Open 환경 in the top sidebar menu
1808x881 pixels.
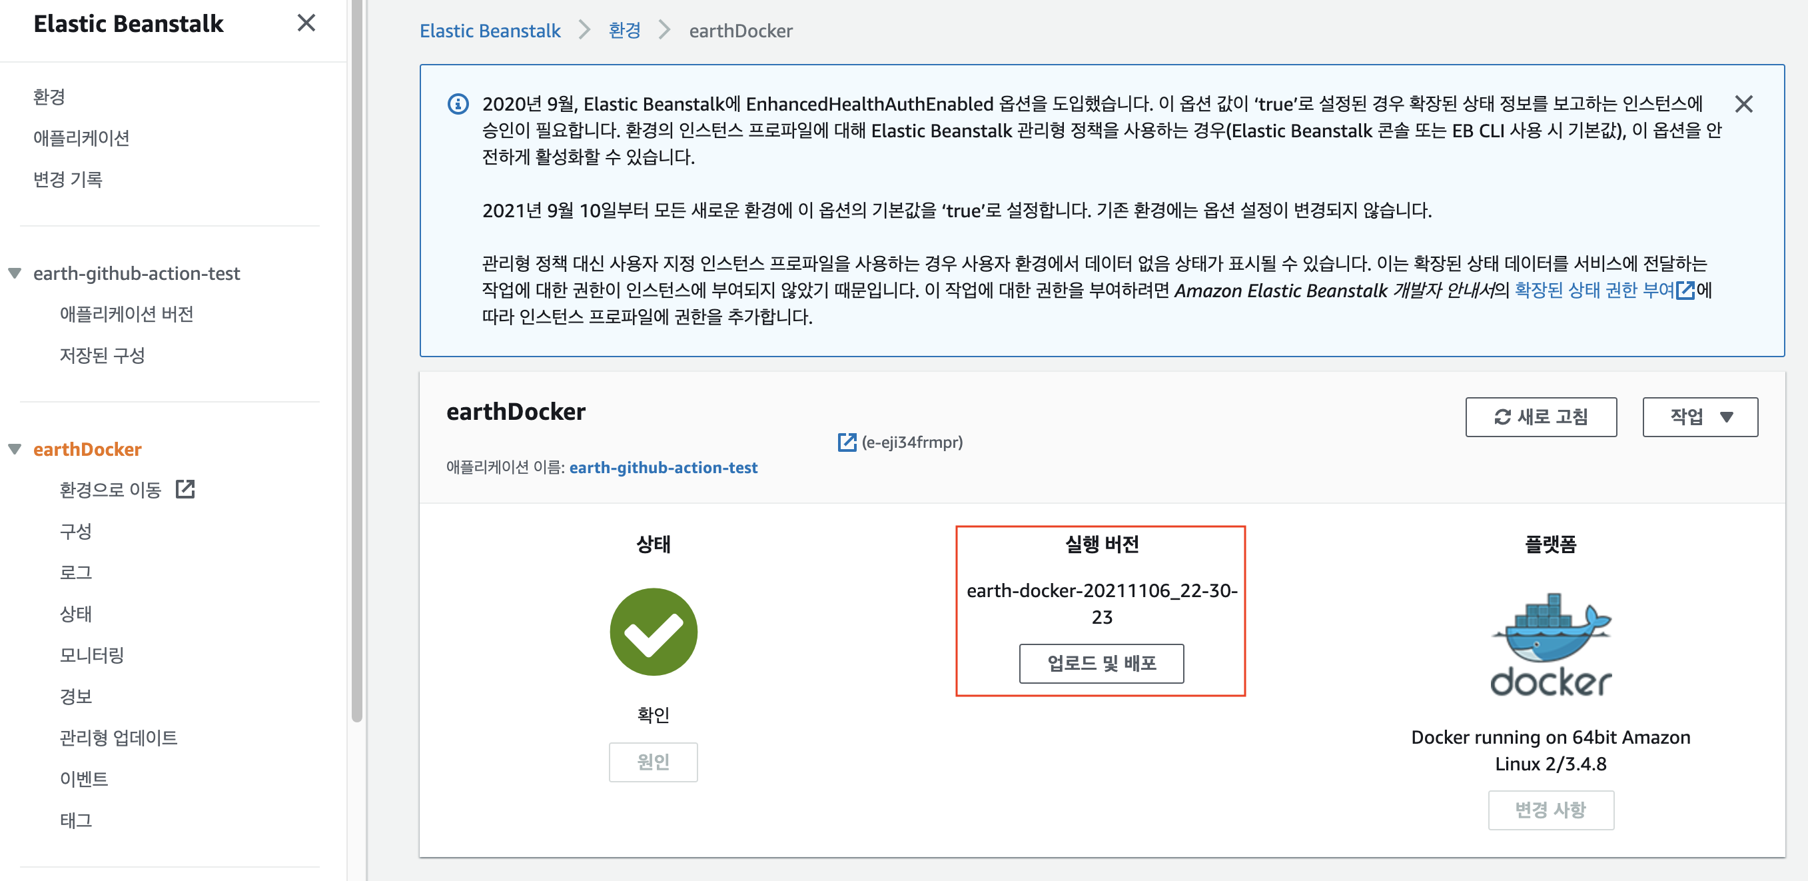pyautogui.click(x=49, y=97)
